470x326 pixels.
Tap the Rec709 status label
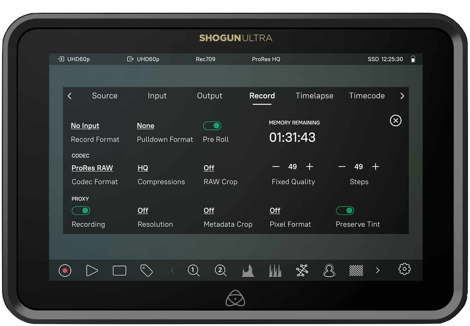tap(205, 59)
